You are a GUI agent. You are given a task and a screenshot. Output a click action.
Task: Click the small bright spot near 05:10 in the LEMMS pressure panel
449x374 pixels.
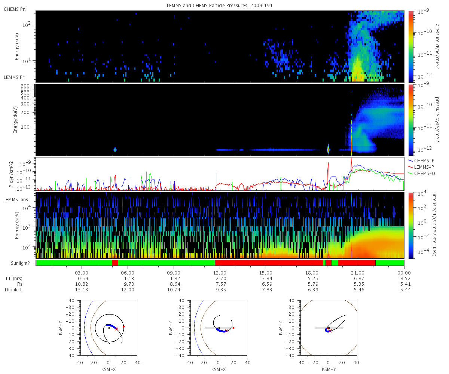(115, 149)
